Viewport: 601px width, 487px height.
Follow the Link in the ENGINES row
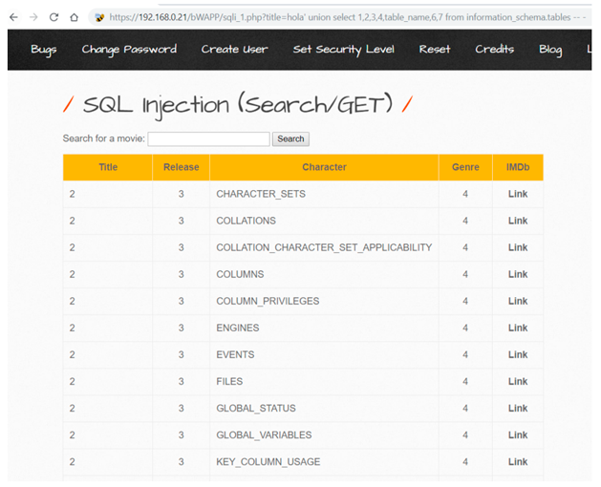click(x=517, y=328)
